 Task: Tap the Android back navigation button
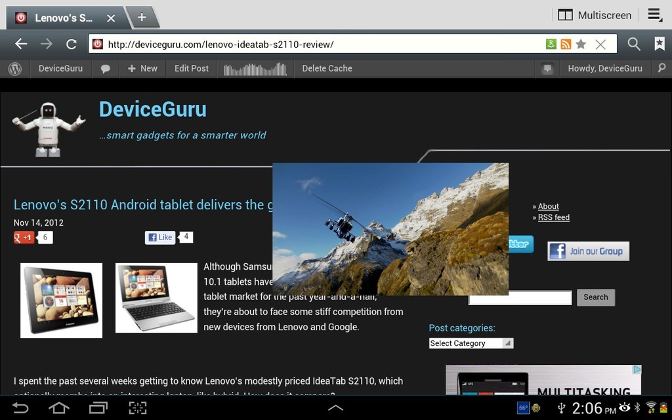tap(20, 408)
